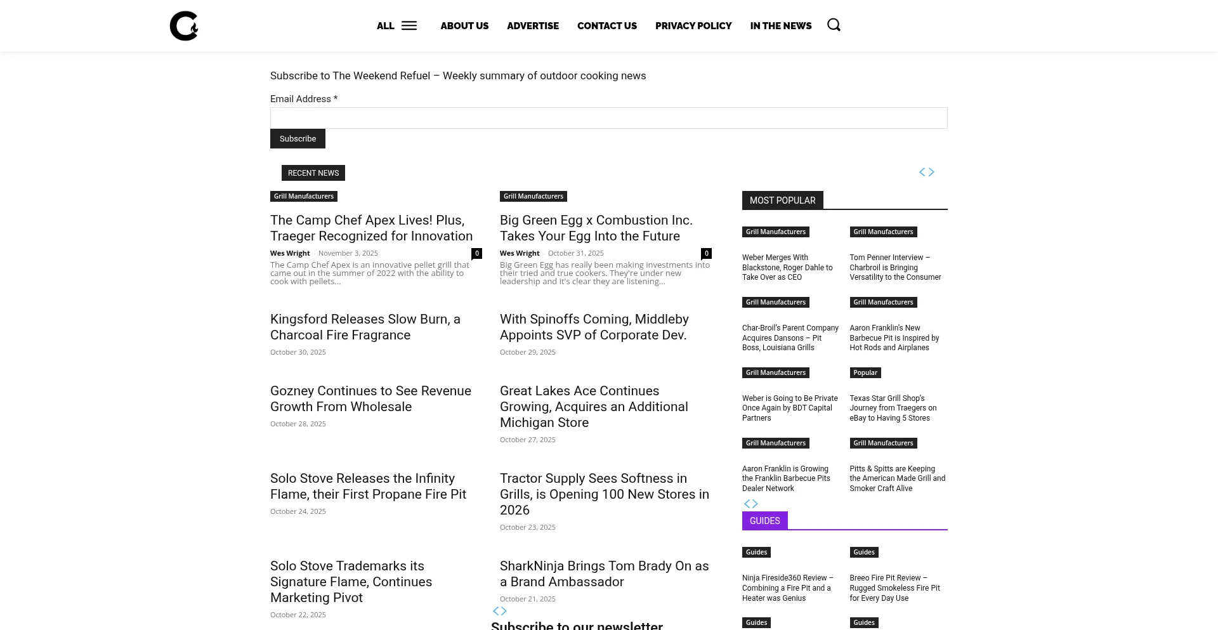Open the search magnifier icon

(834, 25)
